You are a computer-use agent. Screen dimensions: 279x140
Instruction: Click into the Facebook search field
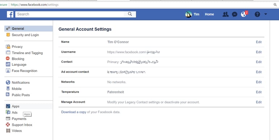pos(70,14)
